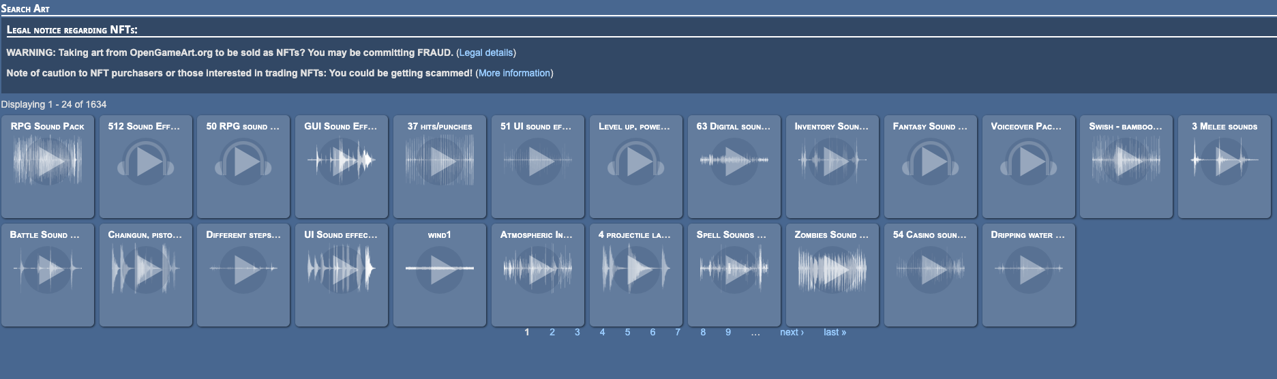This screenshot has height=379, width=1277.
Task: Go to results page 7
Action: pyautogui.click(x=678, y=332)
